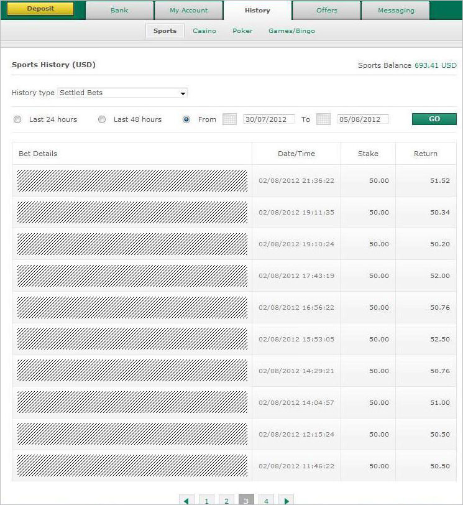Switch to the Offers tab
The width and height of the screenshot is (463, 505).
pyautogui.click(x=326, y=11)
